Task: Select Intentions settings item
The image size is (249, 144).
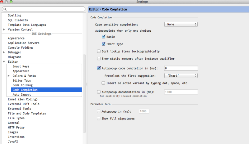Action: (x=16, y=137)
